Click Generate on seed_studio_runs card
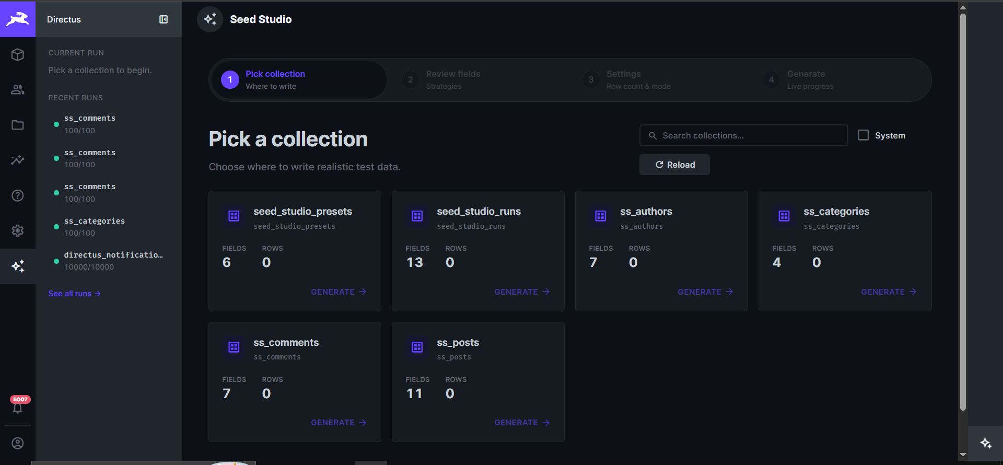The width and height of the screenshot is (1003, 465). (522, 292)
